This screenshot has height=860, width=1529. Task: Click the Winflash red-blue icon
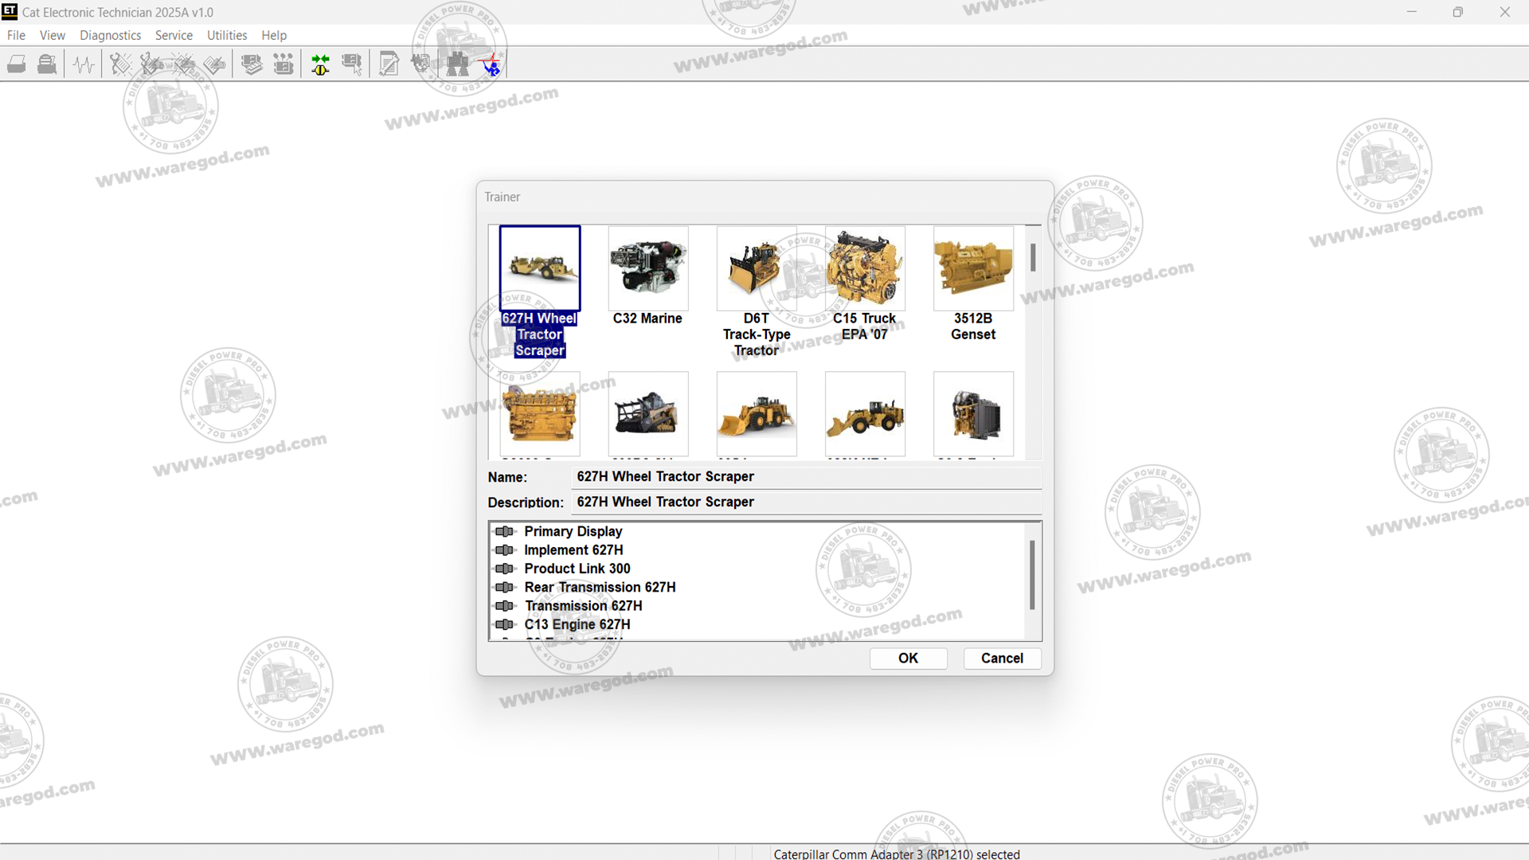coord(491,64)
